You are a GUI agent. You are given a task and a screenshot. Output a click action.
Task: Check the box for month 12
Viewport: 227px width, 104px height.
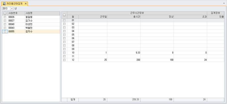point(65,60)
